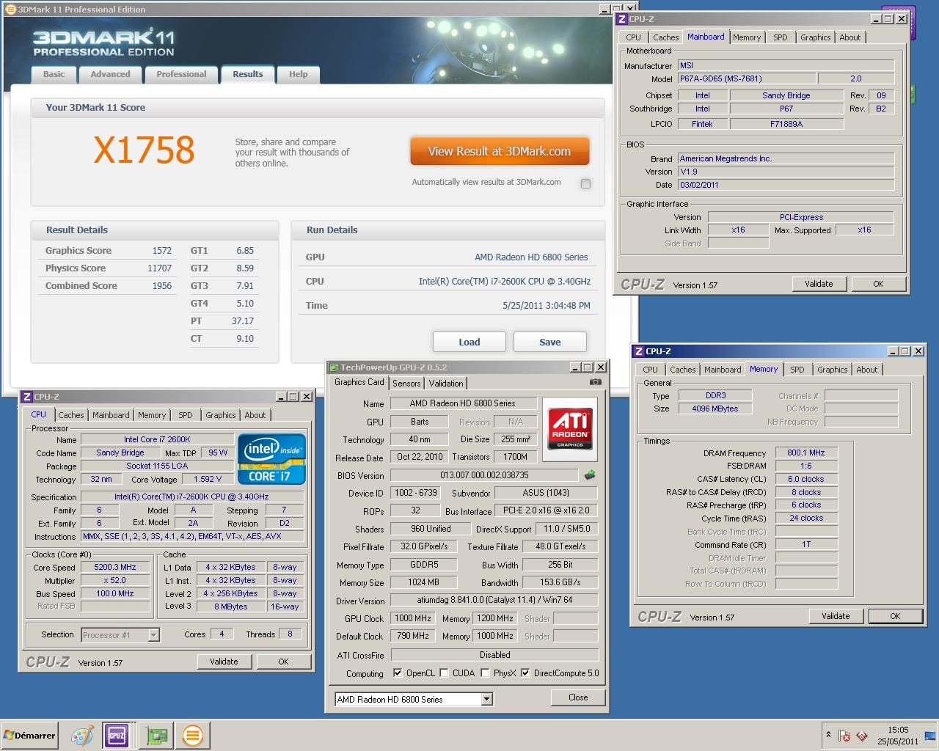
Task: Click the Physics Score value 11707
Action: (159, 268)
